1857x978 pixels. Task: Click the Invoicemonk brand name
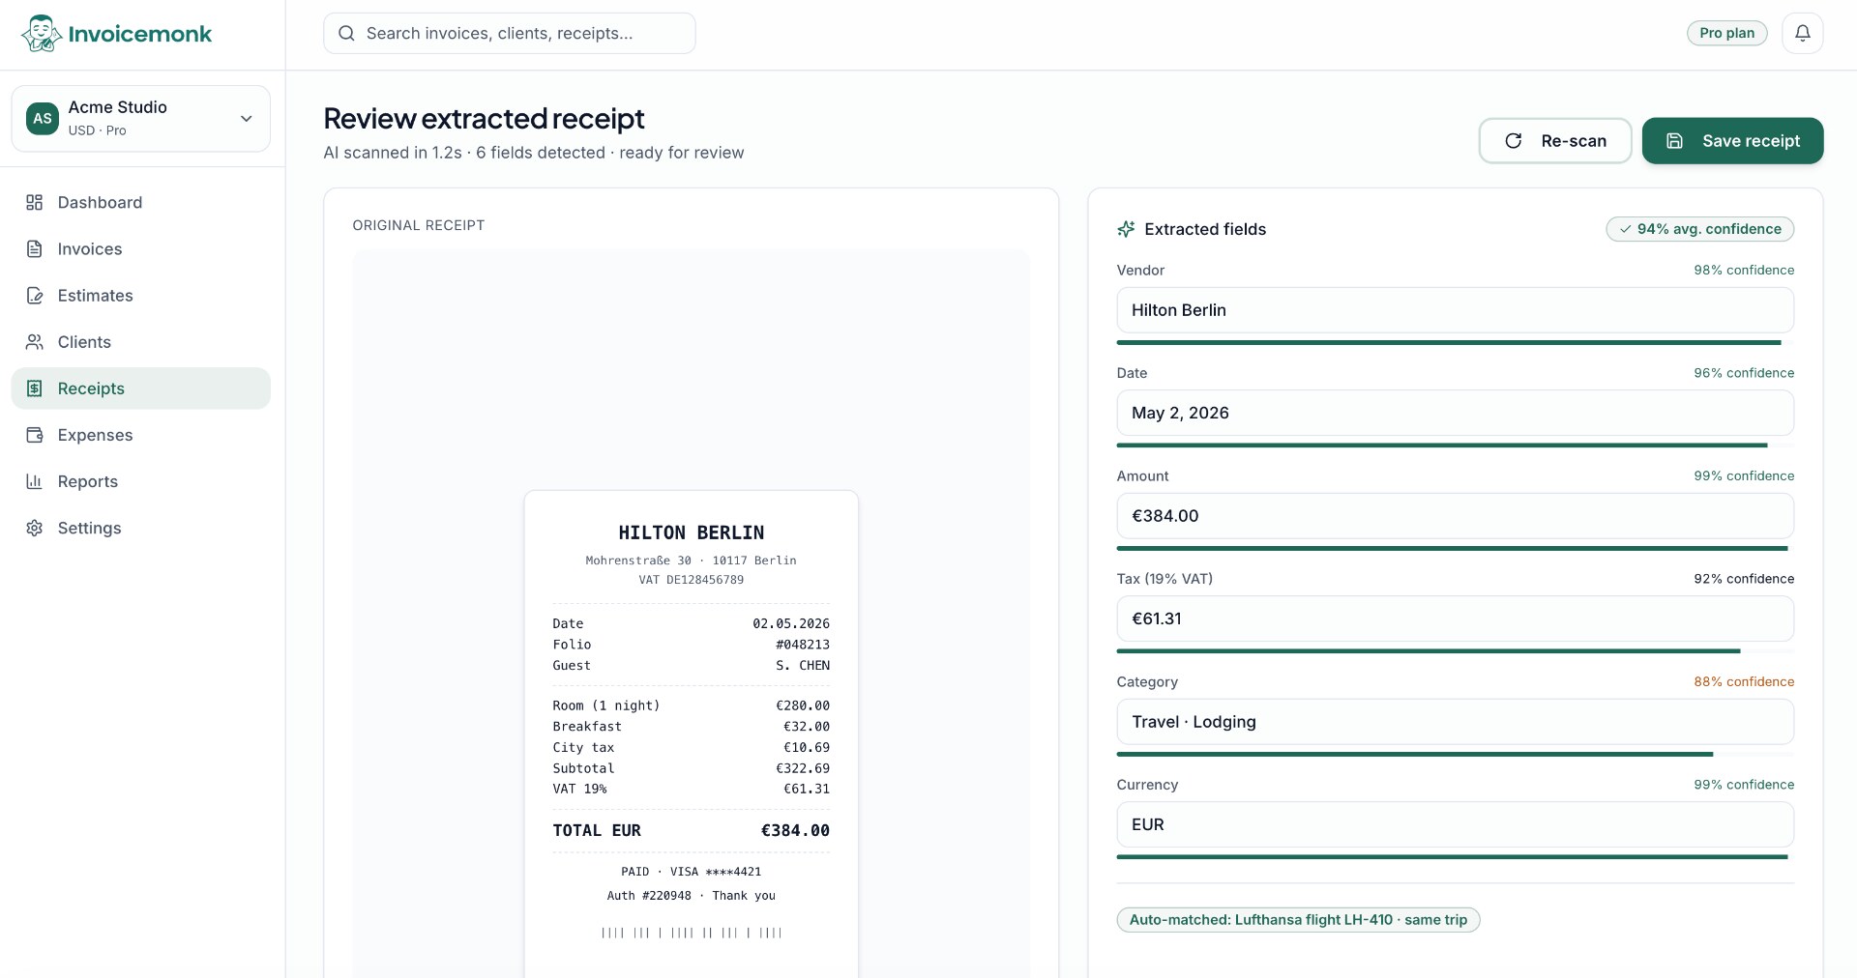coord(140,34)
